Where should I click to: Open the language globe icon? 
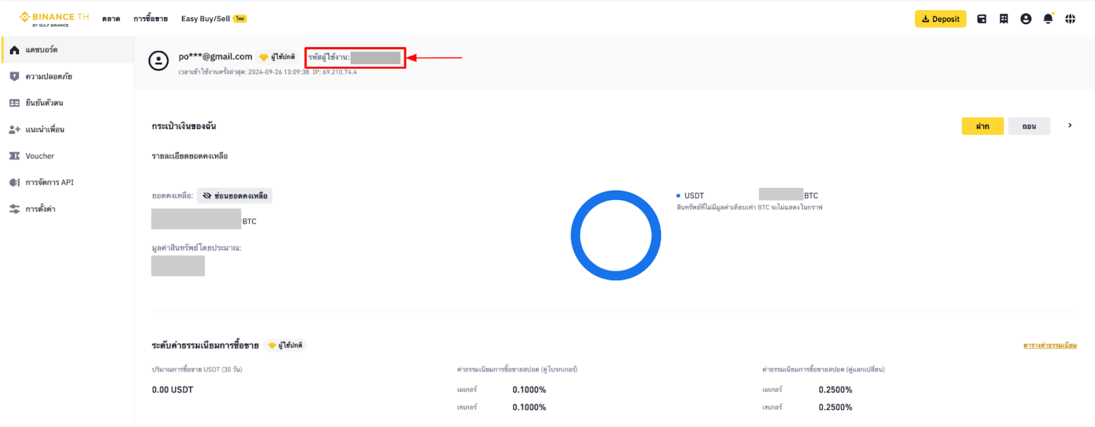coord(1070,19)
